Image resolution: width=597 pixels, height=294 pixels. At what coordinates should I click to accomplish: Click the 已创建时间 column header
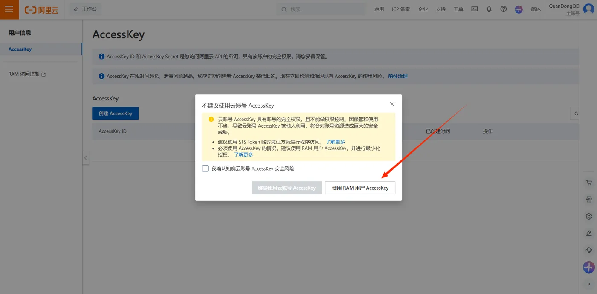pyautogui.click(x=438, y=131)
